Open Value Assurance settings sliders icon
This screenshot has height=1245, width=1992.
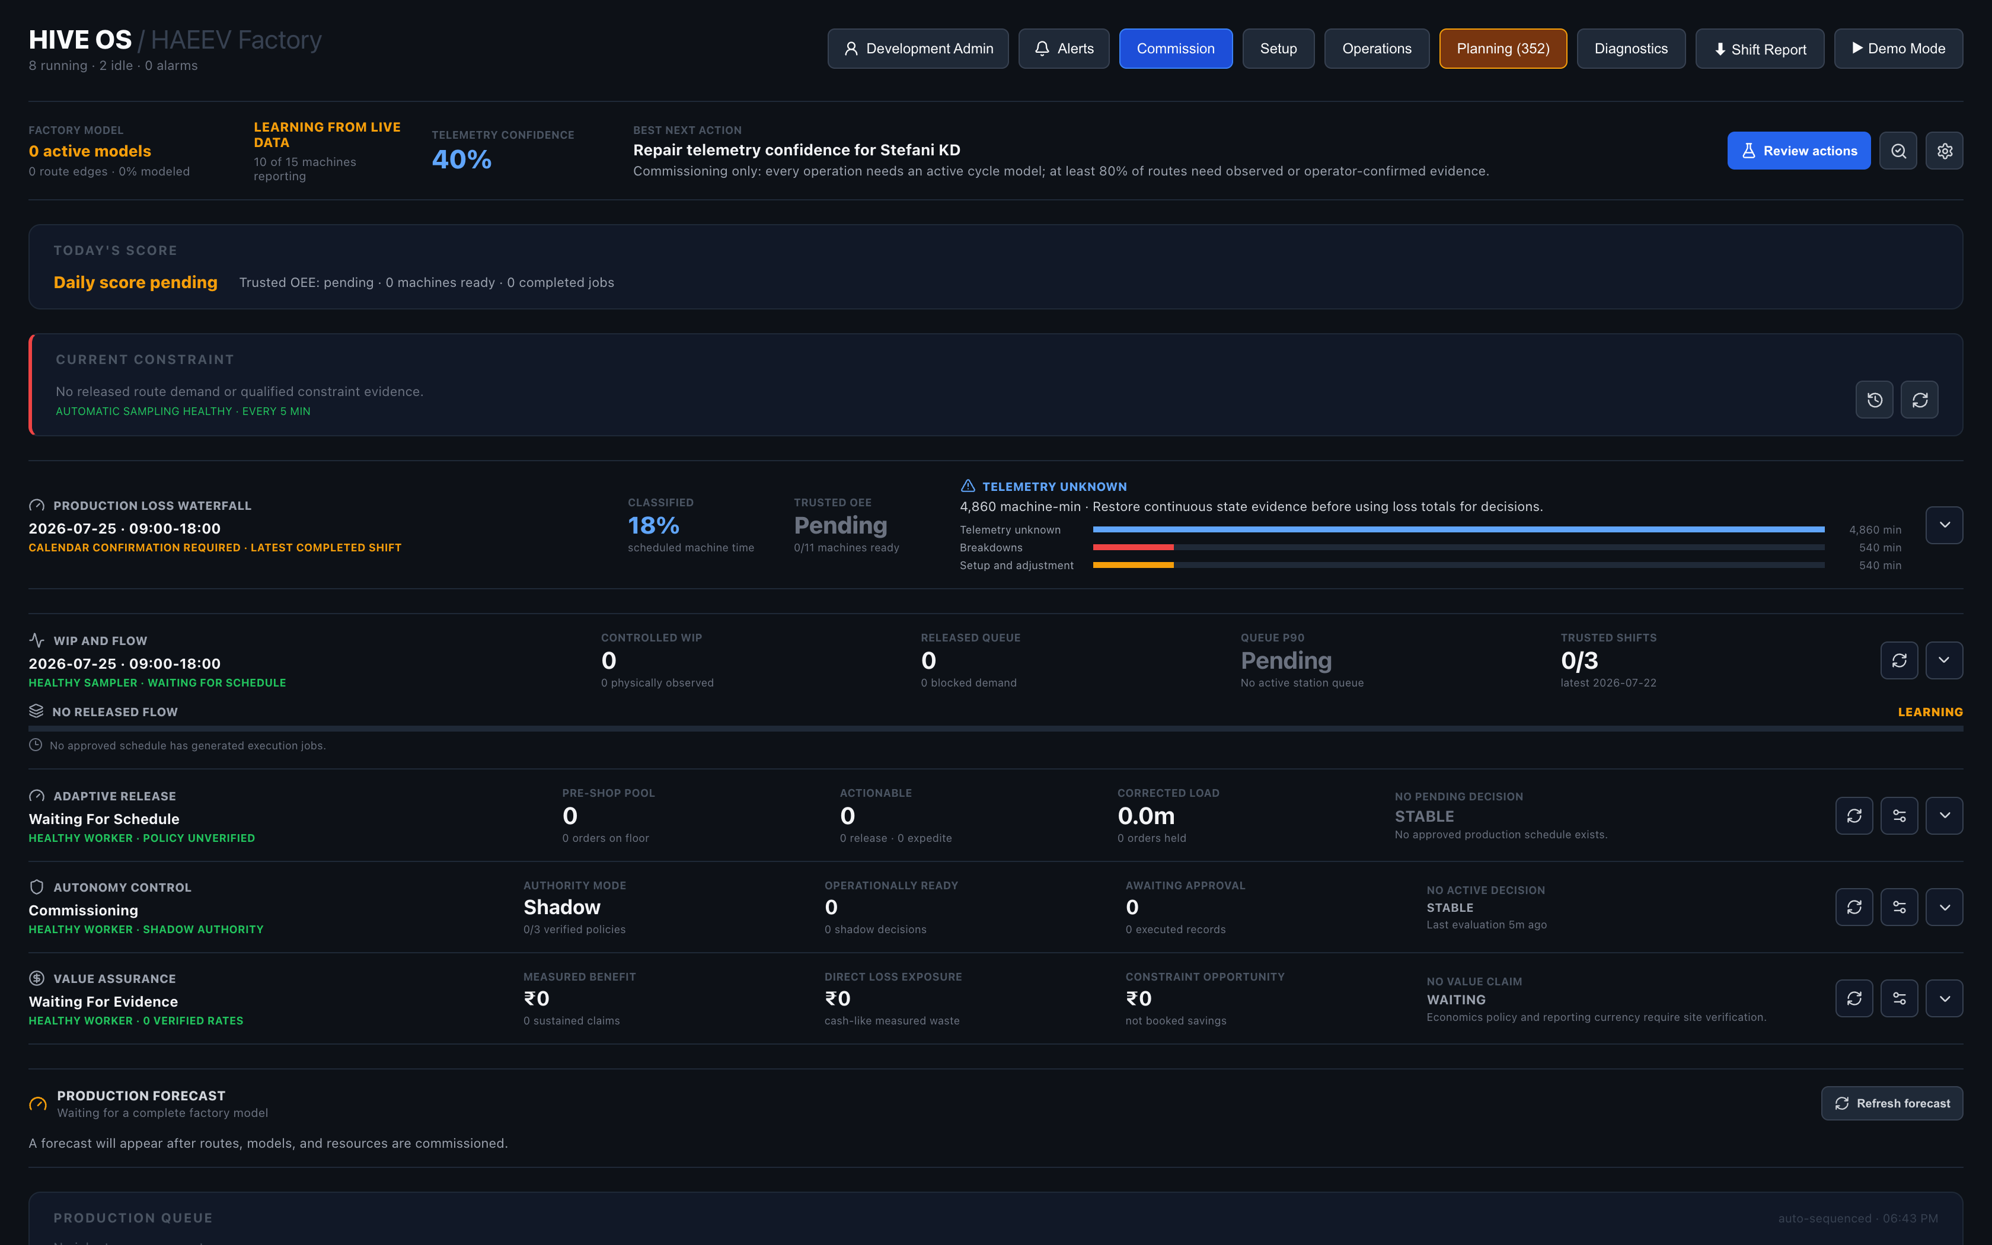pyautogui.click(x=1899, y=998)
